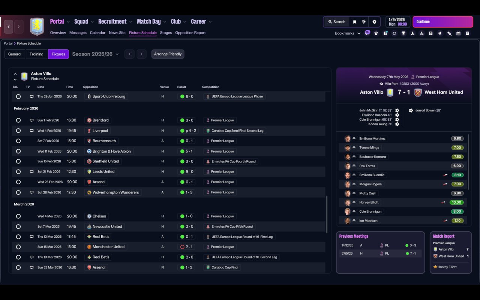Screen dimensions: 480x300
Task: Click the TV icon for Leeds United fixture
Action: pyautogui.click(x=31, y=172)
